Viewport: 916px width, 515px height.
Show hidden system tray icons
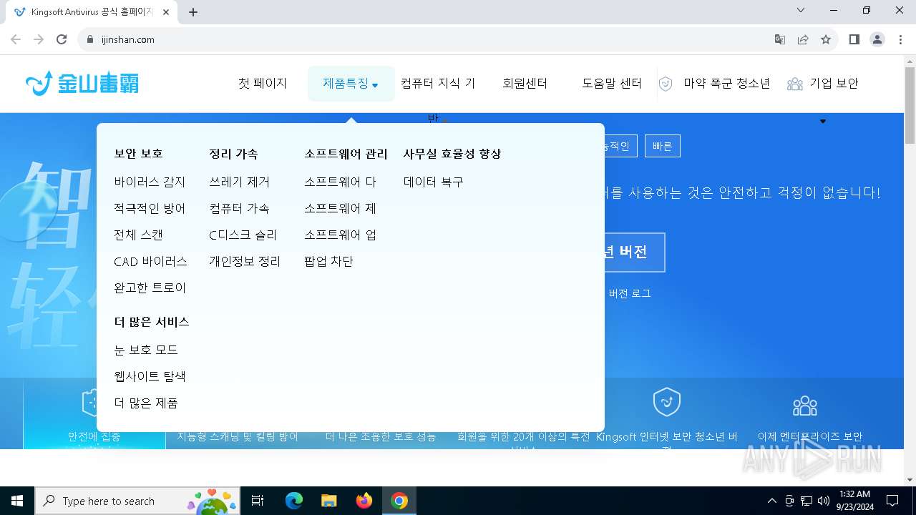coord(771,501)
